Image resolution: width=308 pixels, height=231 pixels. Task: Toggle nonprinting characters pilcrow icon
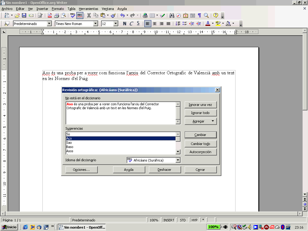(x=199, y=15)
